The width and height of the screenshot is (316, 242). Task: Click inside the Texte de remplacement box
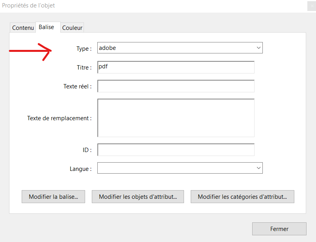coord(176,118)
